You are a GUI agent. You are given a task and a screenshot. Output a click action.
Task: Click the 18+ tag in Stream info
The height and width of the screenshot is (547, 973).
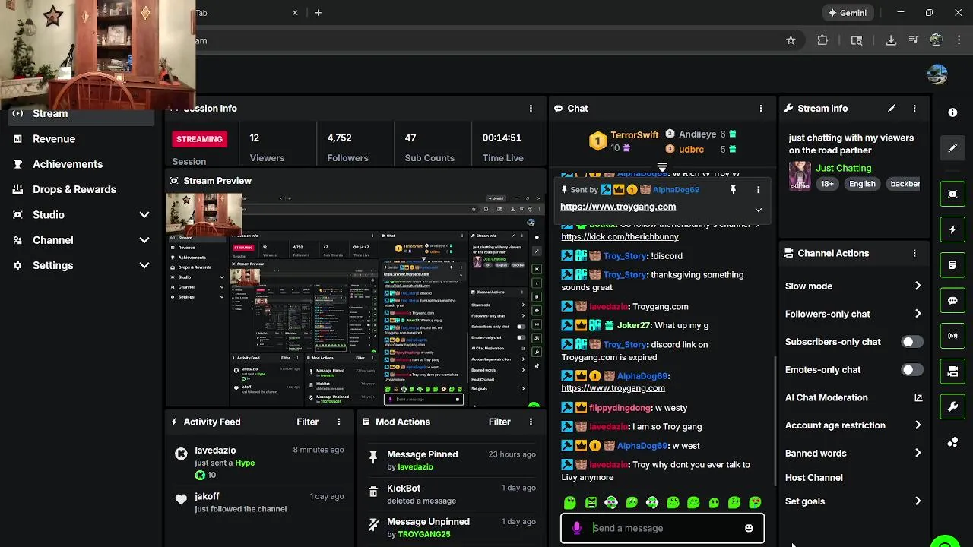(x=827, y=184)
